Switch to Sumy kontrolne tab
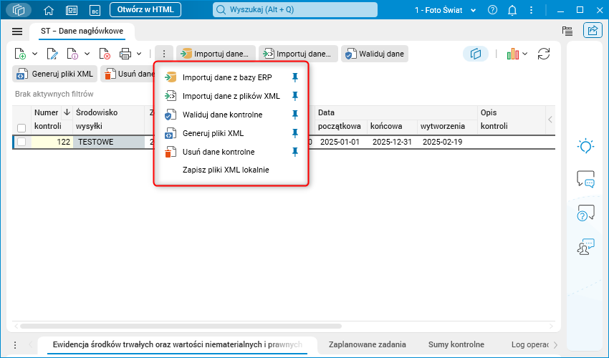Viewport: 609px width, 358px height. coord(456,345)
